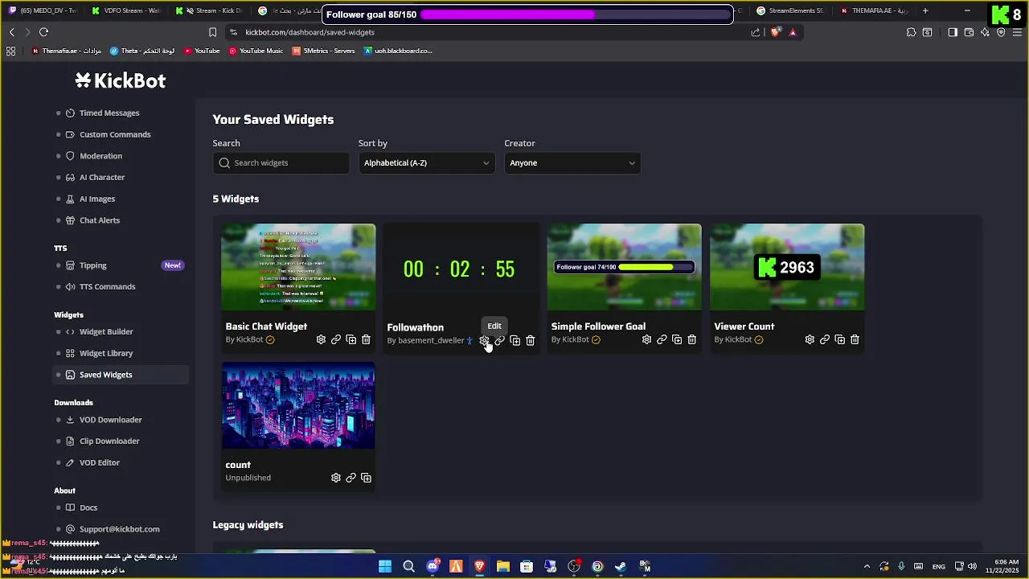
Task: Click the address bar URL
Action: 310,32
